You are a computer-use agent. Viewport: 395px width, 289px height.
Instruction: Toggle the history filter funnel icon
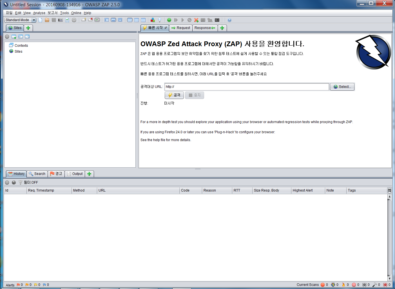20,182
